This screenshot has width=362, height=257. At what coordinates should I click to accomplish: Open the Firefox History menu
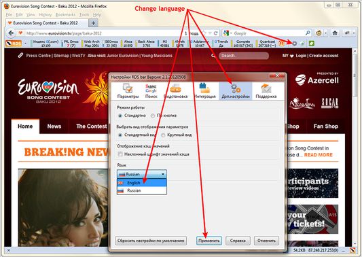[46, 15]
